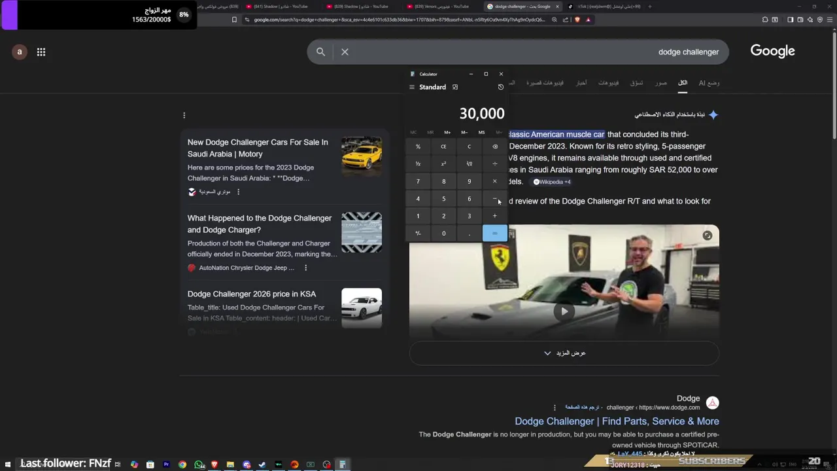Close the 'dodge challenger' browser tab

[558, 7]
